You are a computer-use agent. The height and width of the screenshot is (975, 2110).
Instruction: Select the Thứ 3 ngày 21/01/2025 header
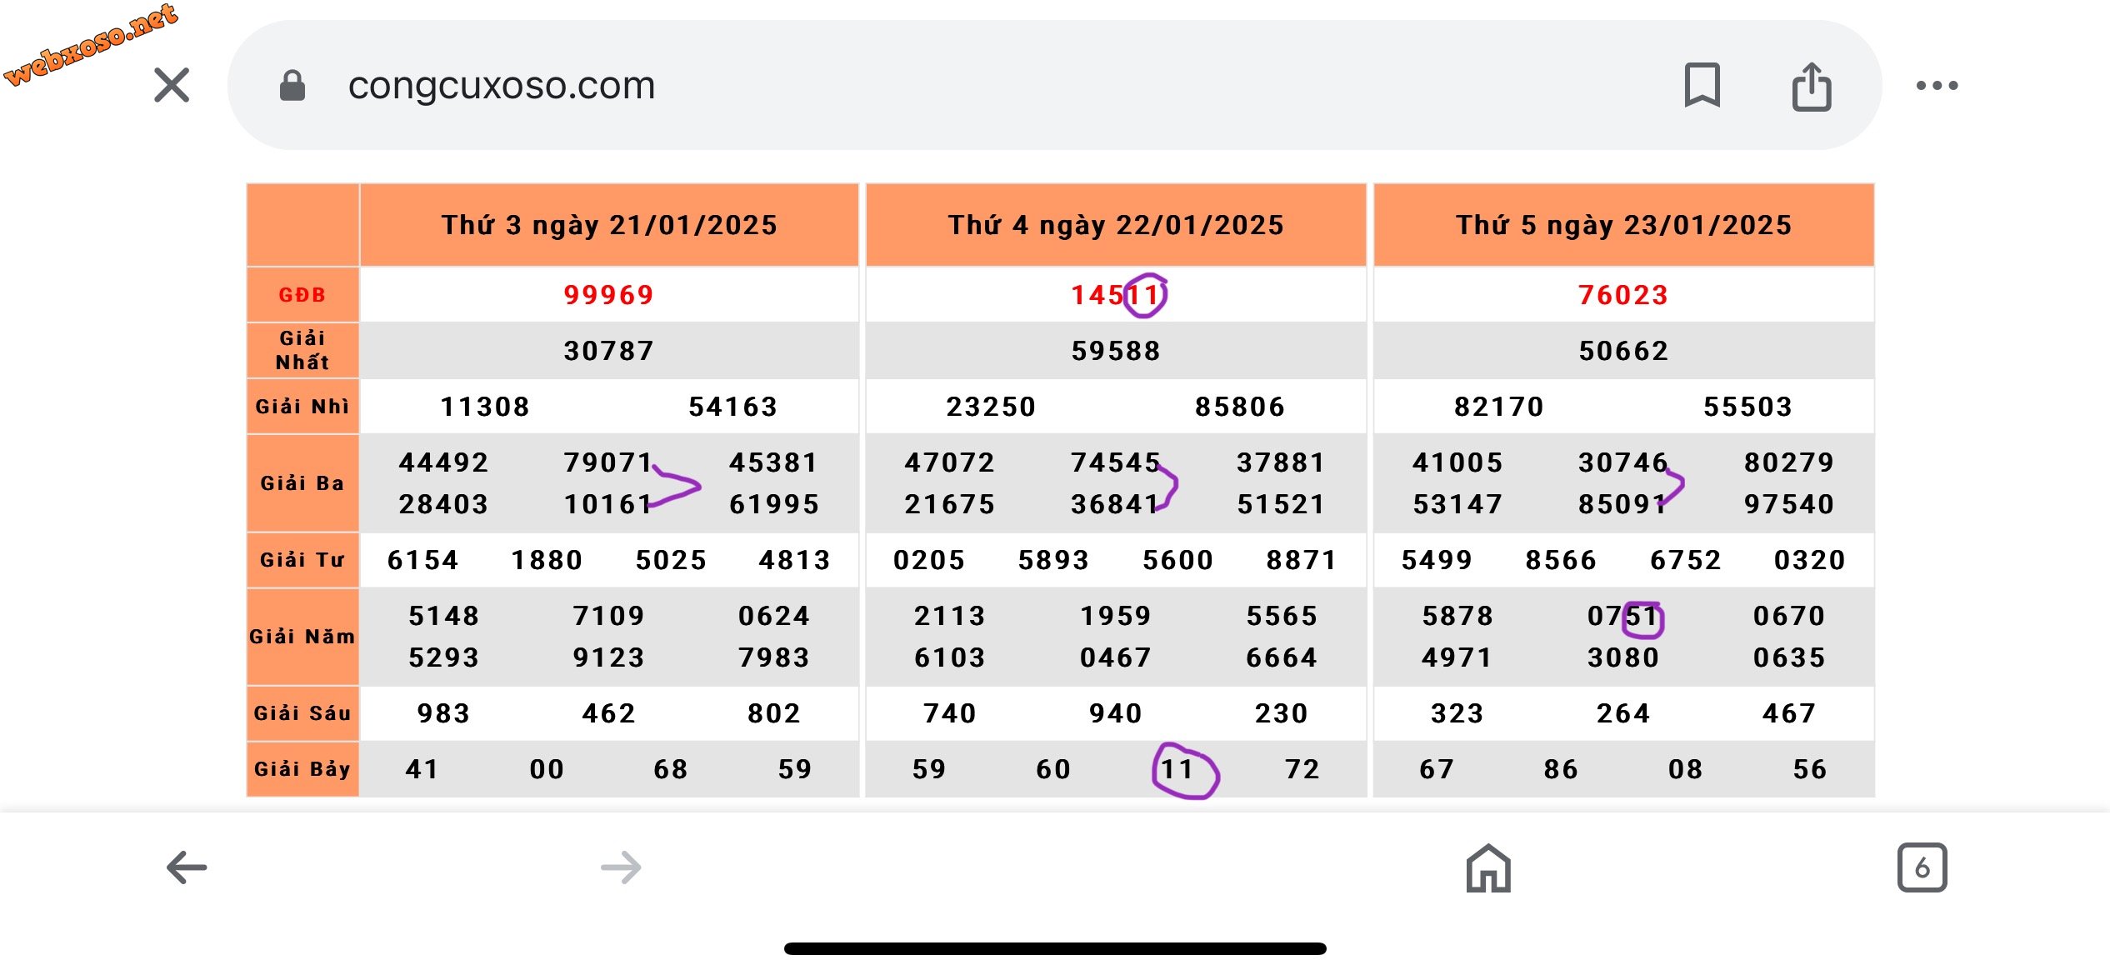coord(609,225)
